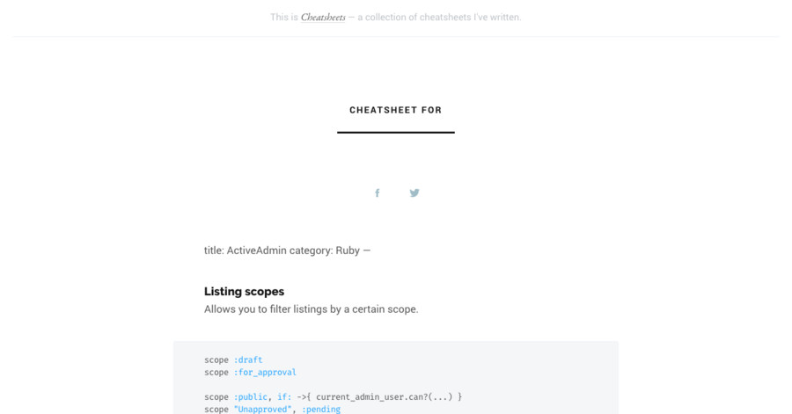The width and height of the screenshot is (792, 414).
Task: Click the ":draft" symbol in the code block
Action: coord(248,360)
